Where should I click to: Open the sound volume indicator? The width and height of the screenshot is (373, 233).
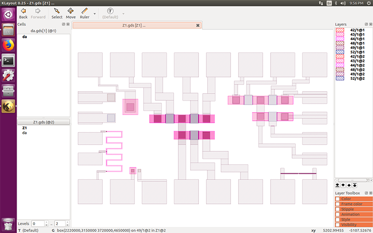(x=343, y=3)
